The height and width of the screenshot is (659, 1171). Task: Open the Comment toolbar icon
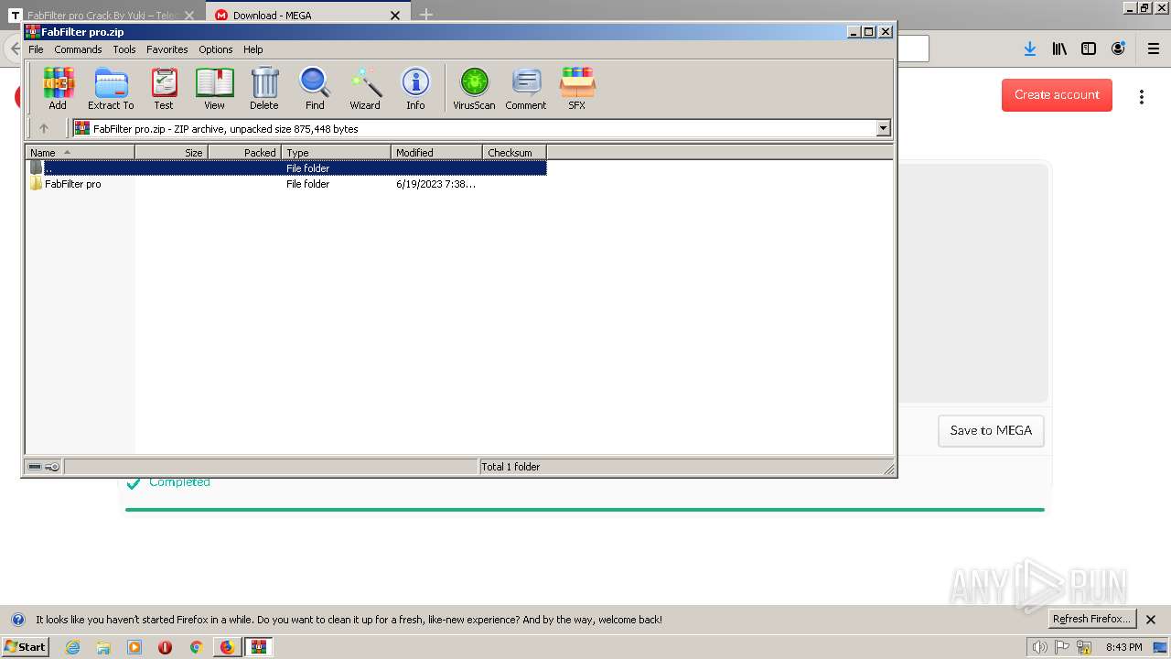(526, 89)
